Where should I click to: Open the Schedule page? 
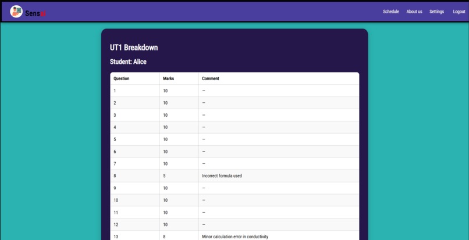pos(391,12)
